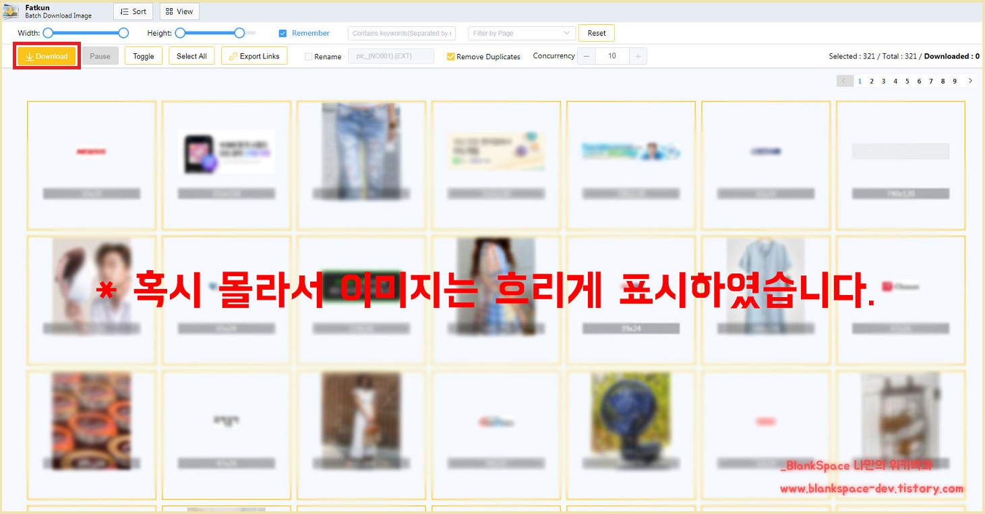Click the Selected : 321 count text
Screen dimensions: 985x514
[x=852, y=57]
